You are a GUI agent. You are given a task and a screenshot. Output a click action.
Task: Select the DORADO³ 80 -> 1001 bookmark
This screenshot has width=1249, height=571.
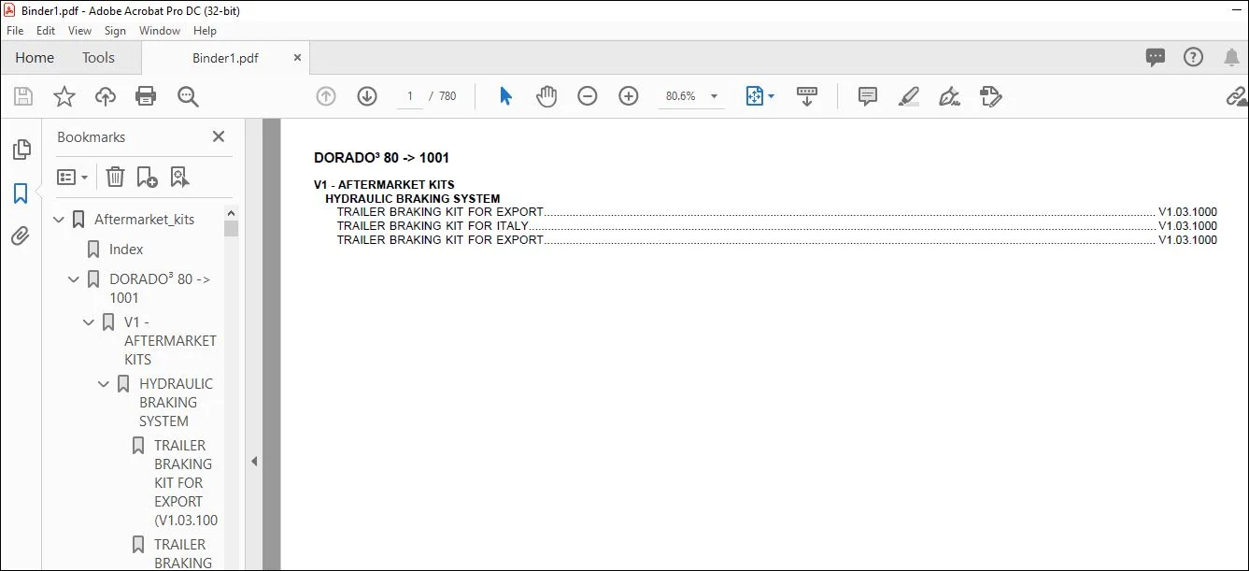[160, 289]
